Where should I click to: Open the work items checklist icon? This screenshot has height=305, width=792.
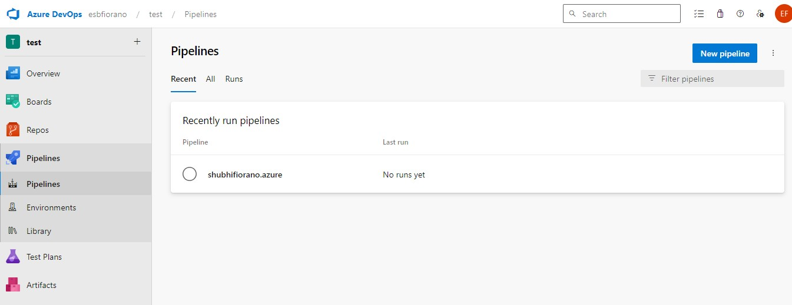[699, 14]
